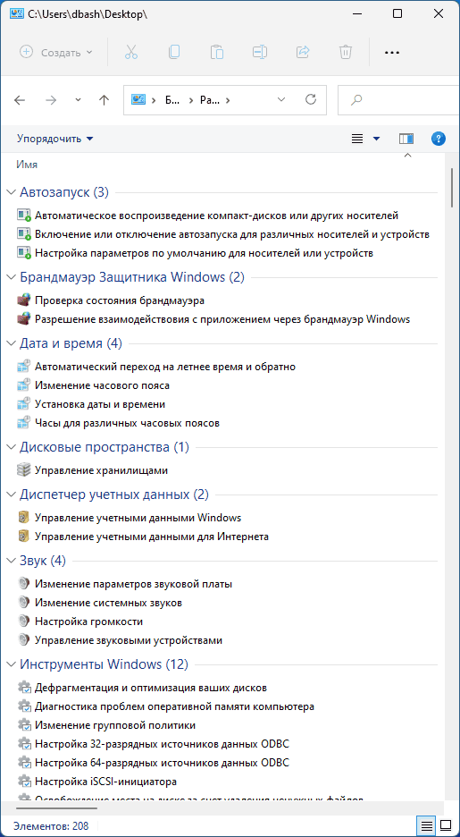Go back with the left arrow
The image size is (460, 837).
pyautogui.click(x=20, y=100)
